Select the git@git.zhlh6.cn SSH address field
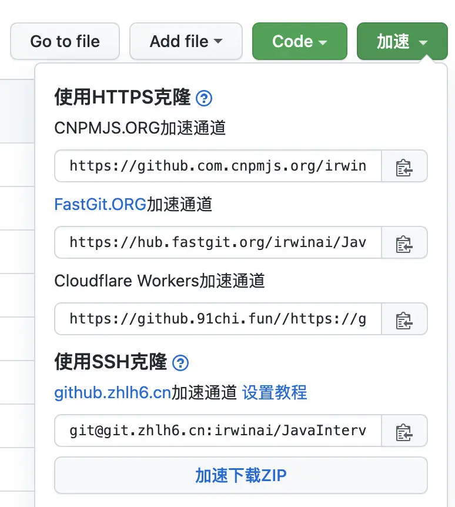The width and height of the screenshot is (455, 507). (x=218, y=431)
